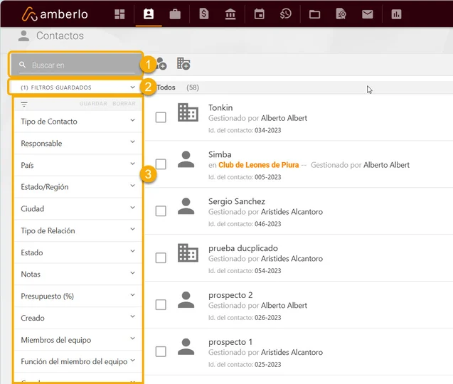Open the time and money clock icon

285,14
